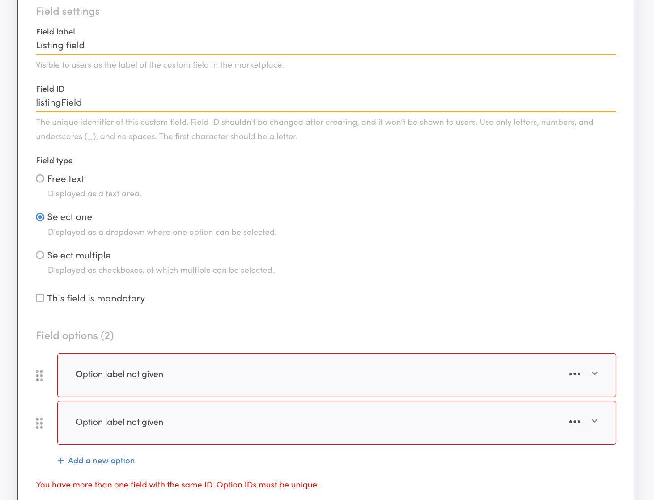Select the Free text radio button

pos(40,179)
